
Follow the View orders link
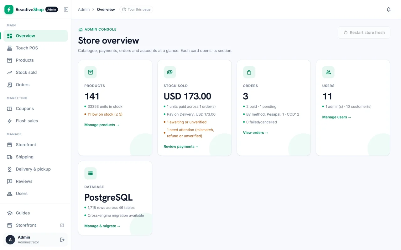(x=256, y=133)
